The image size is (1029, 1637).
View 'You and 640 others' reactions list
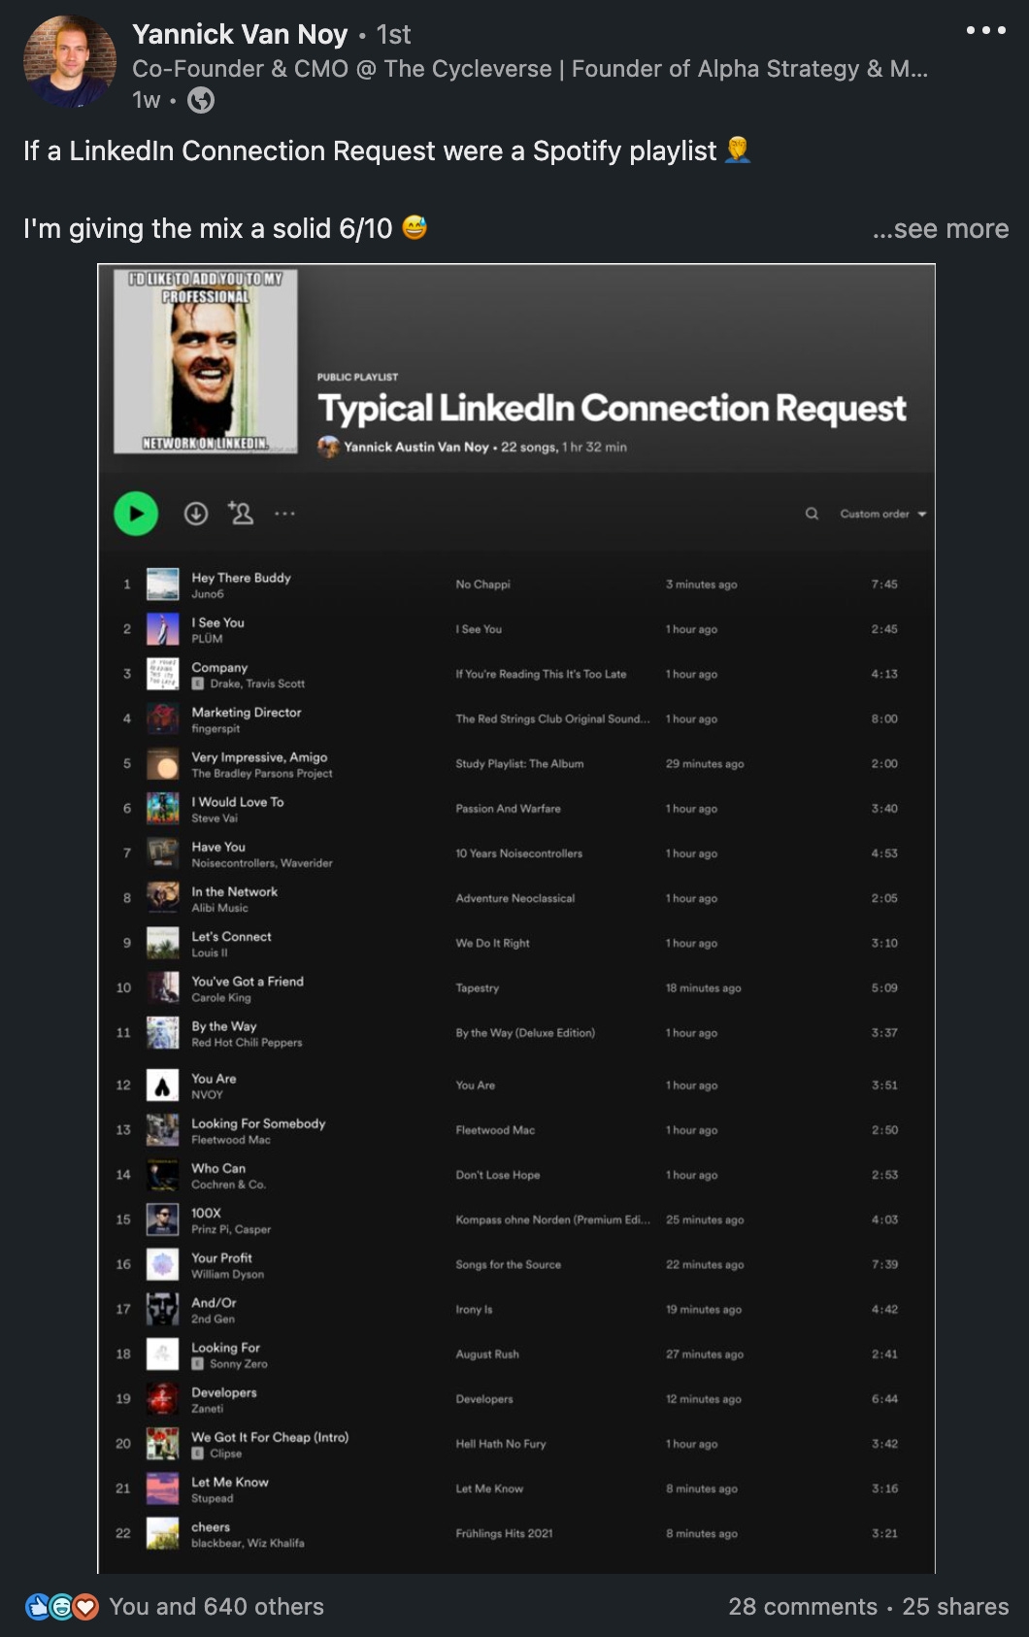click(216, 1607)
